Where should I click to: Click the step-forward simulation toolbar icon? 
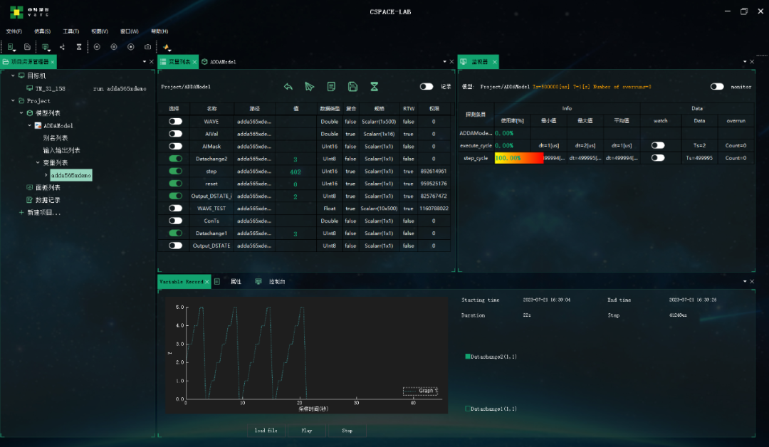(x=97, y=47)
